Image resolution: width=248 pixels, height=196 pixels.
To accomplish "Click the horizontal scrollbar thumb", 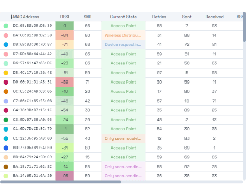I will 60,182.
